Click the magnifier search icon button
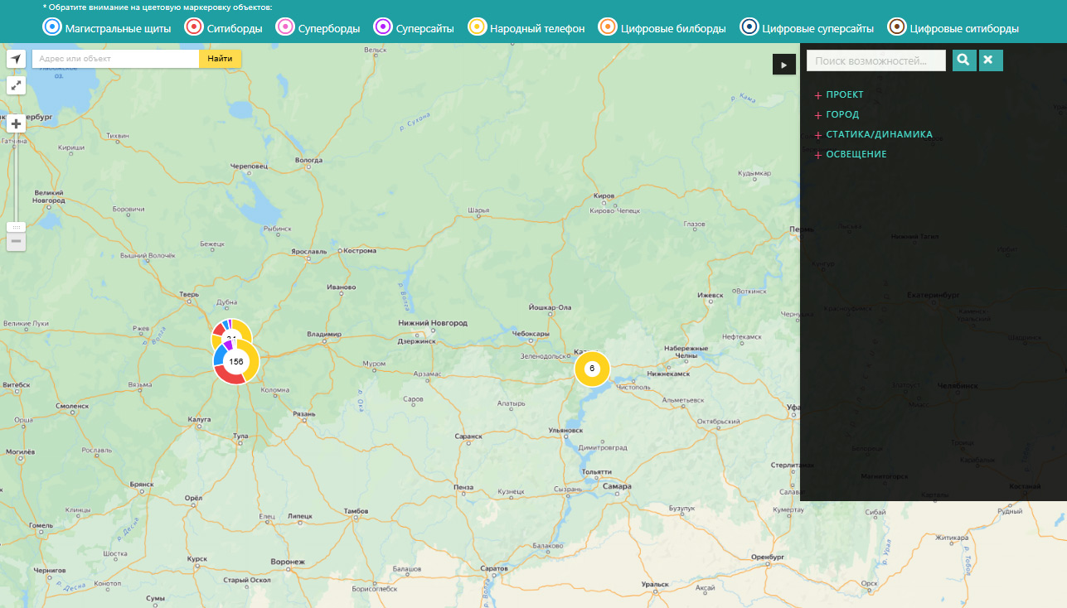This screenshot has height=608, width=1067. (x=964, y=60)
